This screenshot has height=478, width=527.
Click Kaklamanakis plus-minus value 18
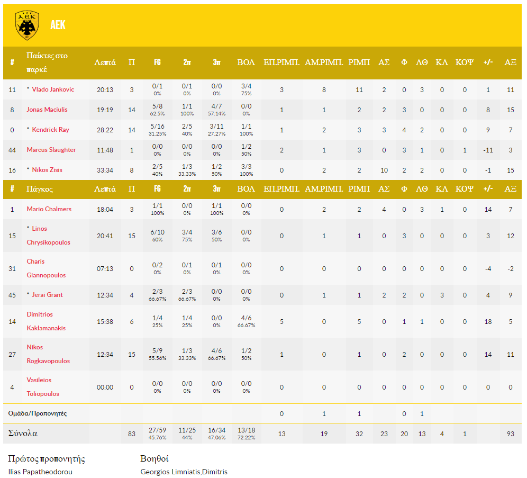(x=488, y=322)
